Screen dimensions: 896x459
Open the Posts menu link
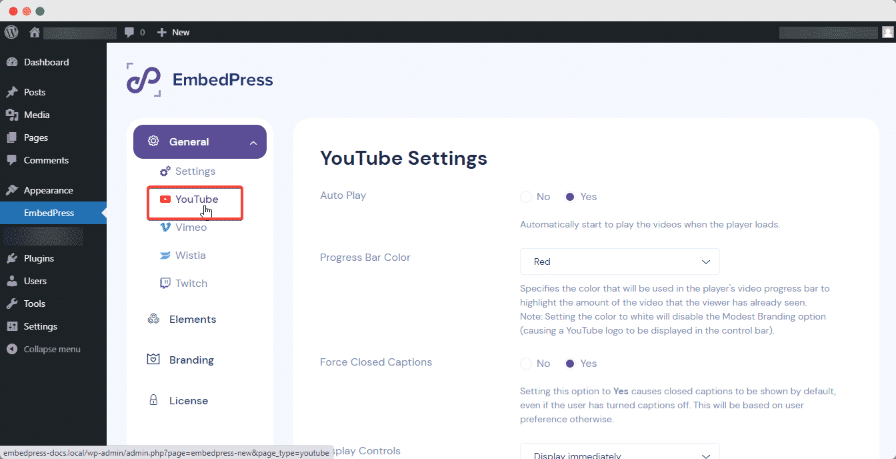(35, 92)
